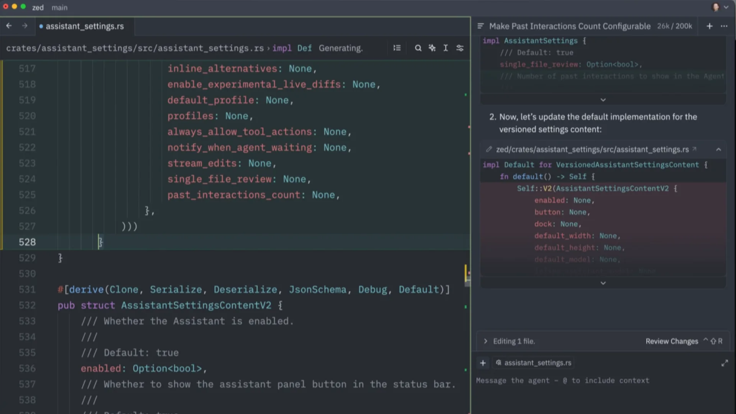Click 'impl AssistantSettings {' in agent panel
Image resolution: width=736 pixels, height=414 pixels.
click(x=534, y=41)
